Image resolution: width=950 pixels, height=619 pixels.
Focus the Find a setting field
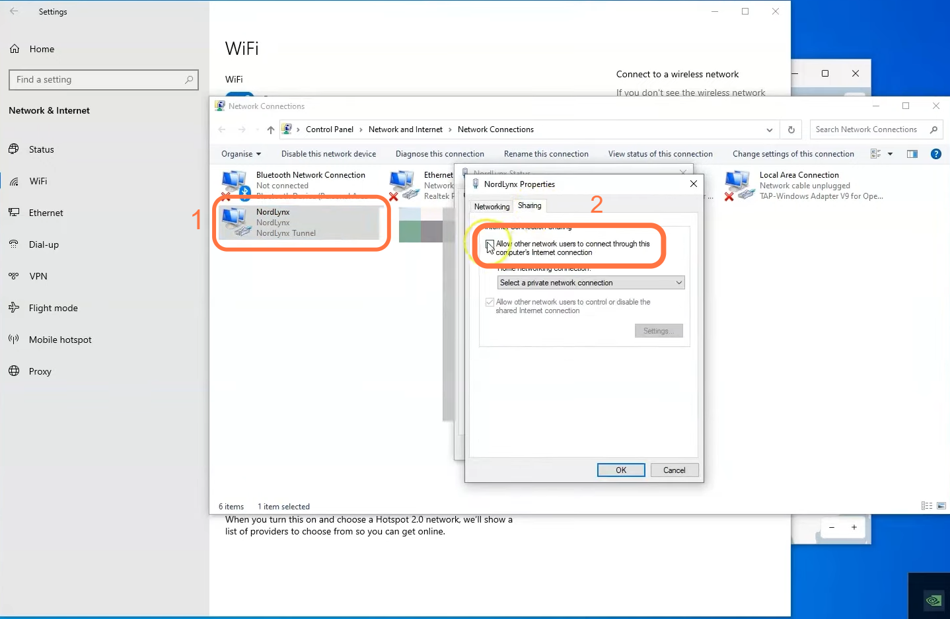tap(104, 79)
